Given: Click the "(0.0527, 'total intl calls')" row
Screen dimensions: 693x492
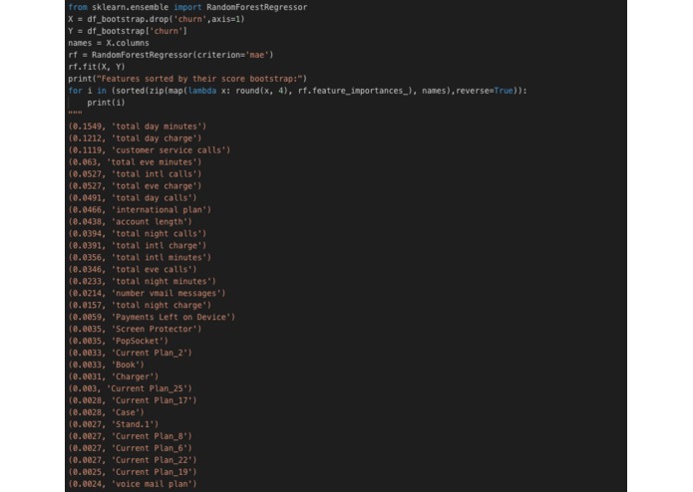Looking at the screenshot, I should [135, 174].
